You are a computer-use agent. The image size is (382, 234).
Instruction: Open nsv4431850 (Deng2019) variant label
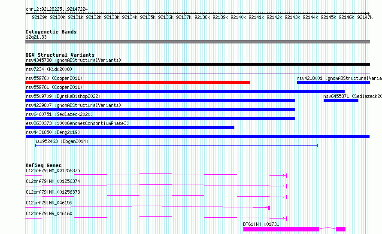click(53, 132)
